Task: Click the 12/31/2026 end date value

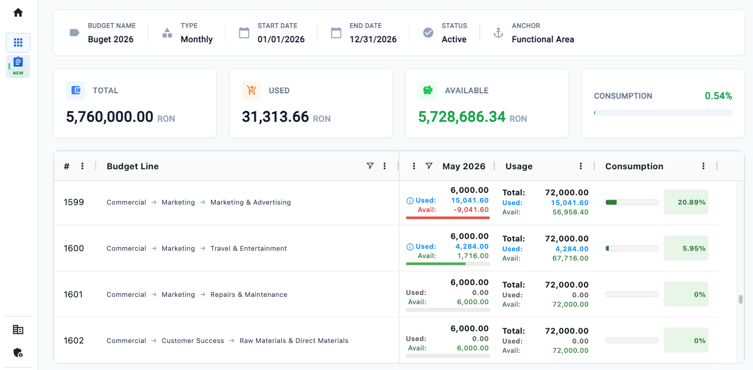Action: pos(373,39)
